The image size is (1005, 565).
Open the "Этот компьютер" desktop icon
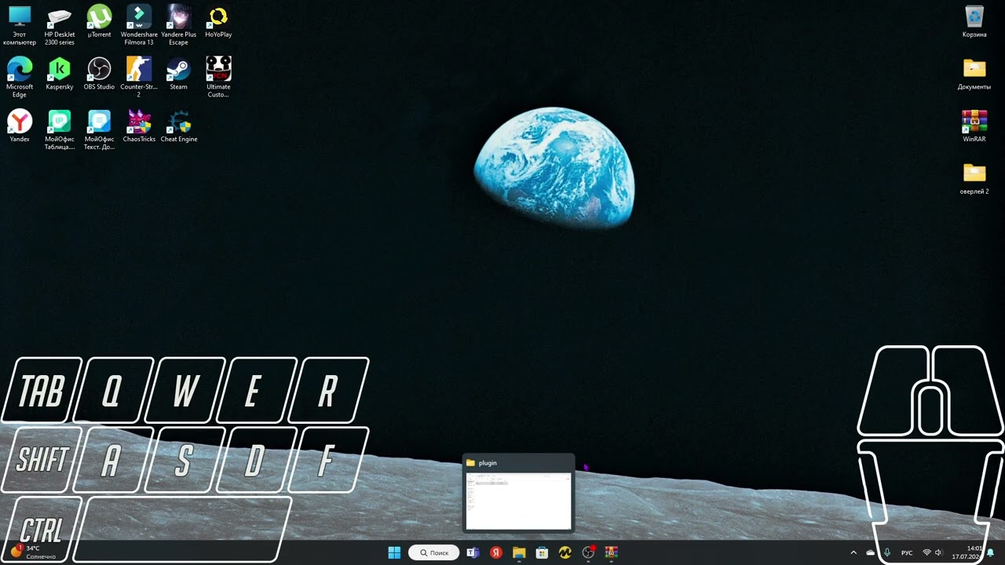coord(20,25)
